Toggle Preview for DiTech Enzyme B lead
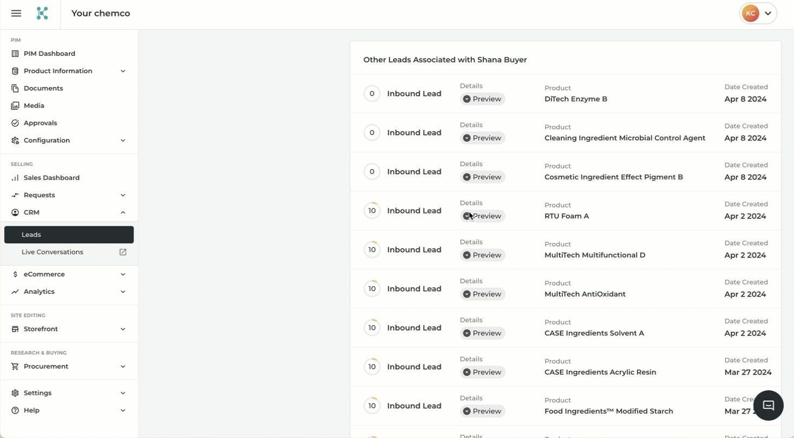 pos(482,99)
